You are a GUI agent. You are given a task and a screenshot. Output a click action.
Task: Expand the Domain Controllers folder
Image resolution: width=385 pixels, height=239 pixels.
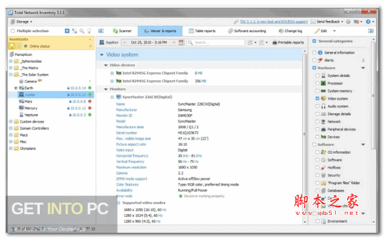[x=11, y=128]
